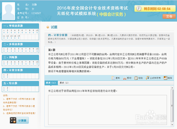Select the section header 一、单项选择题
The width and height of the screenshot is (177, 129).
click(21, 26)
